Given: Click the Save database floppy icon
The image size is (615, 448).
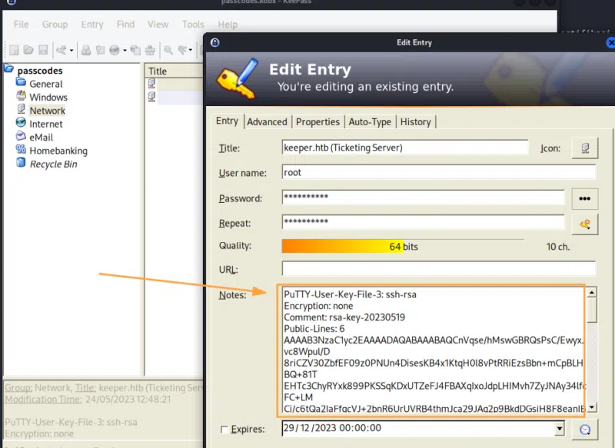Looking at the screenshot, I should tap(43, 50).
